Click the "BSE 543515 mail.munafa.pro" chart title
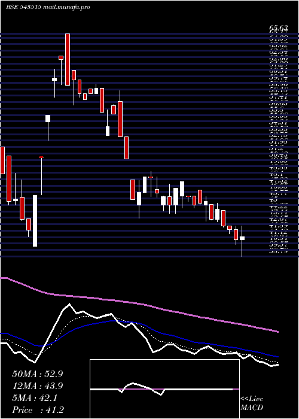Screen dimensions: 299x419 point(48,7)
